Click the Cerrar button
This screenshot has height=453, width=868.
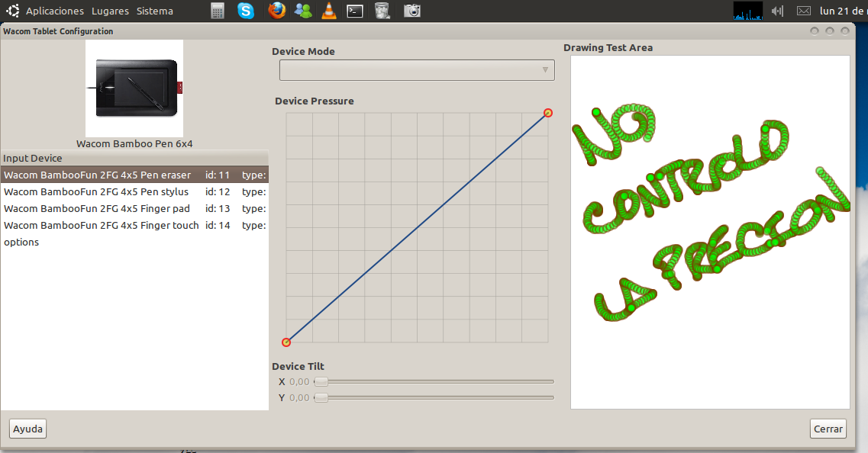(828, 429)
